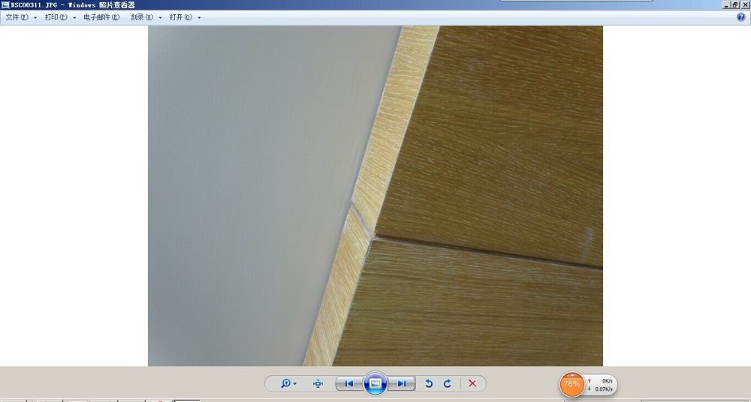This screenshot has width=751, height=402.
Task: Rotate the photo clockwise
Action: [448, 383]
